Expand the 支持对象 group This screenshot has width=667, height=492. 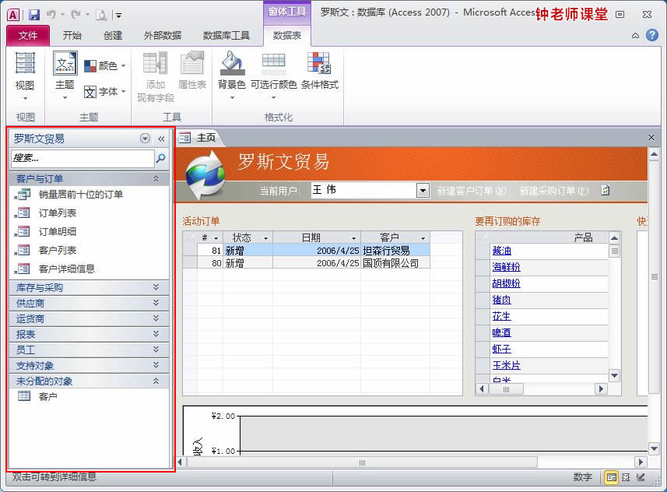(90, 366)
